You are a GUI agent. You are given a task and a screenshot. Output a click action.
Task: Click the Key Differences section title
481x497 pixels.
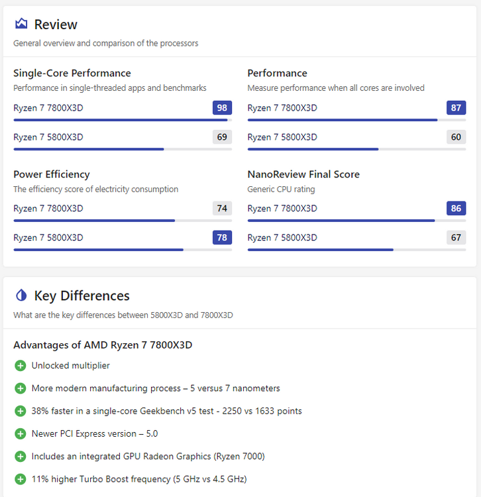point(81,296)
